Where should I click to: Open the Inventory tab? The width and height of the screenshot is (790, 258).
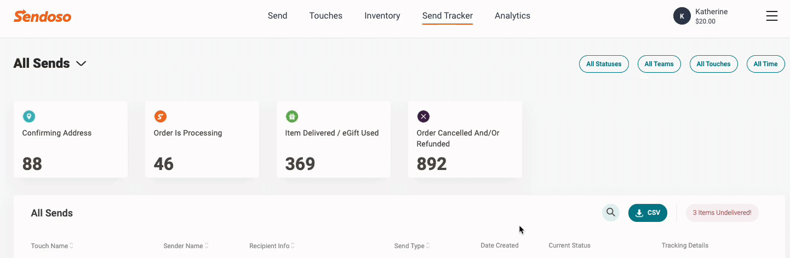[x=382, y=16]
